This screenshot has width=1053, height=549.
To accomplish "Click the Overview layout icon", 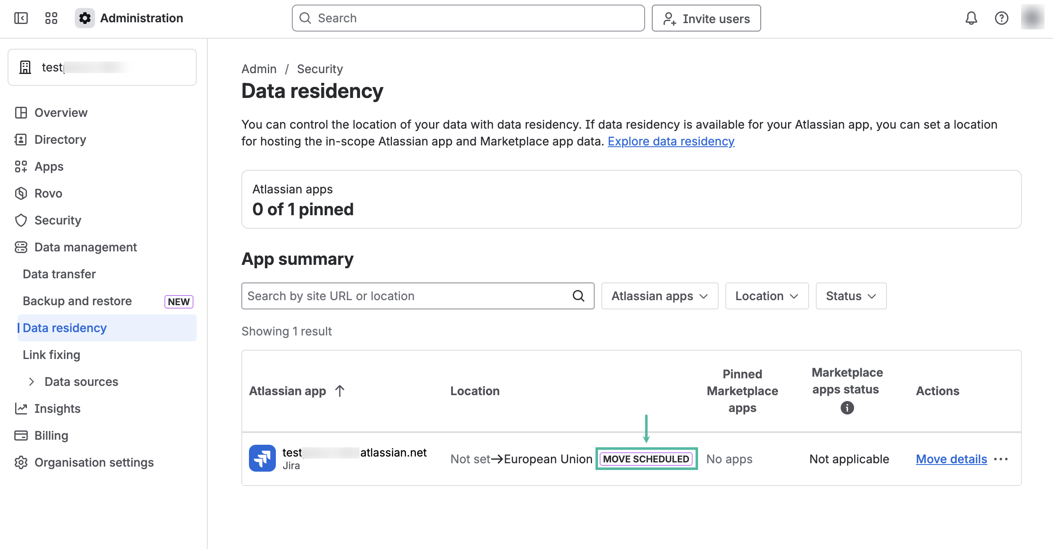I will 21,113.
